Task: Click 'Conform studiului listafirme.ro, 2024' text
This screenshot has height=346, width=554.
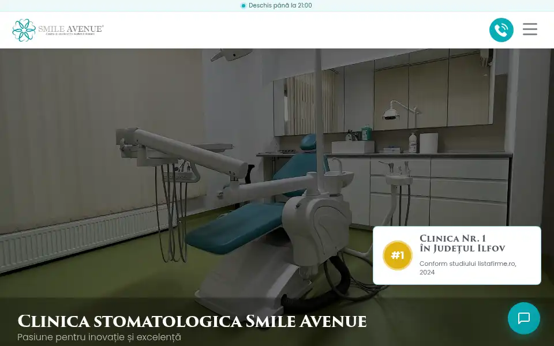Action: click(468, 268)
